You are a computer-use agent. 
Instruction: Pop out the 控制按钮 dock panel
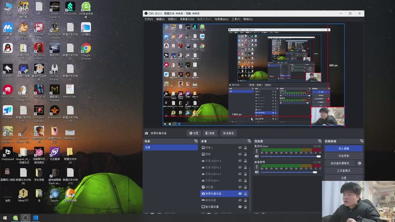click(362, 141)
